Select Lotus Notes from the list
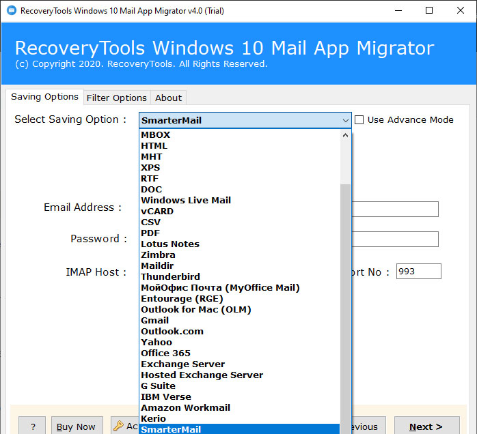The width and height of the screenshot is (477, 434). coord(240,244)
